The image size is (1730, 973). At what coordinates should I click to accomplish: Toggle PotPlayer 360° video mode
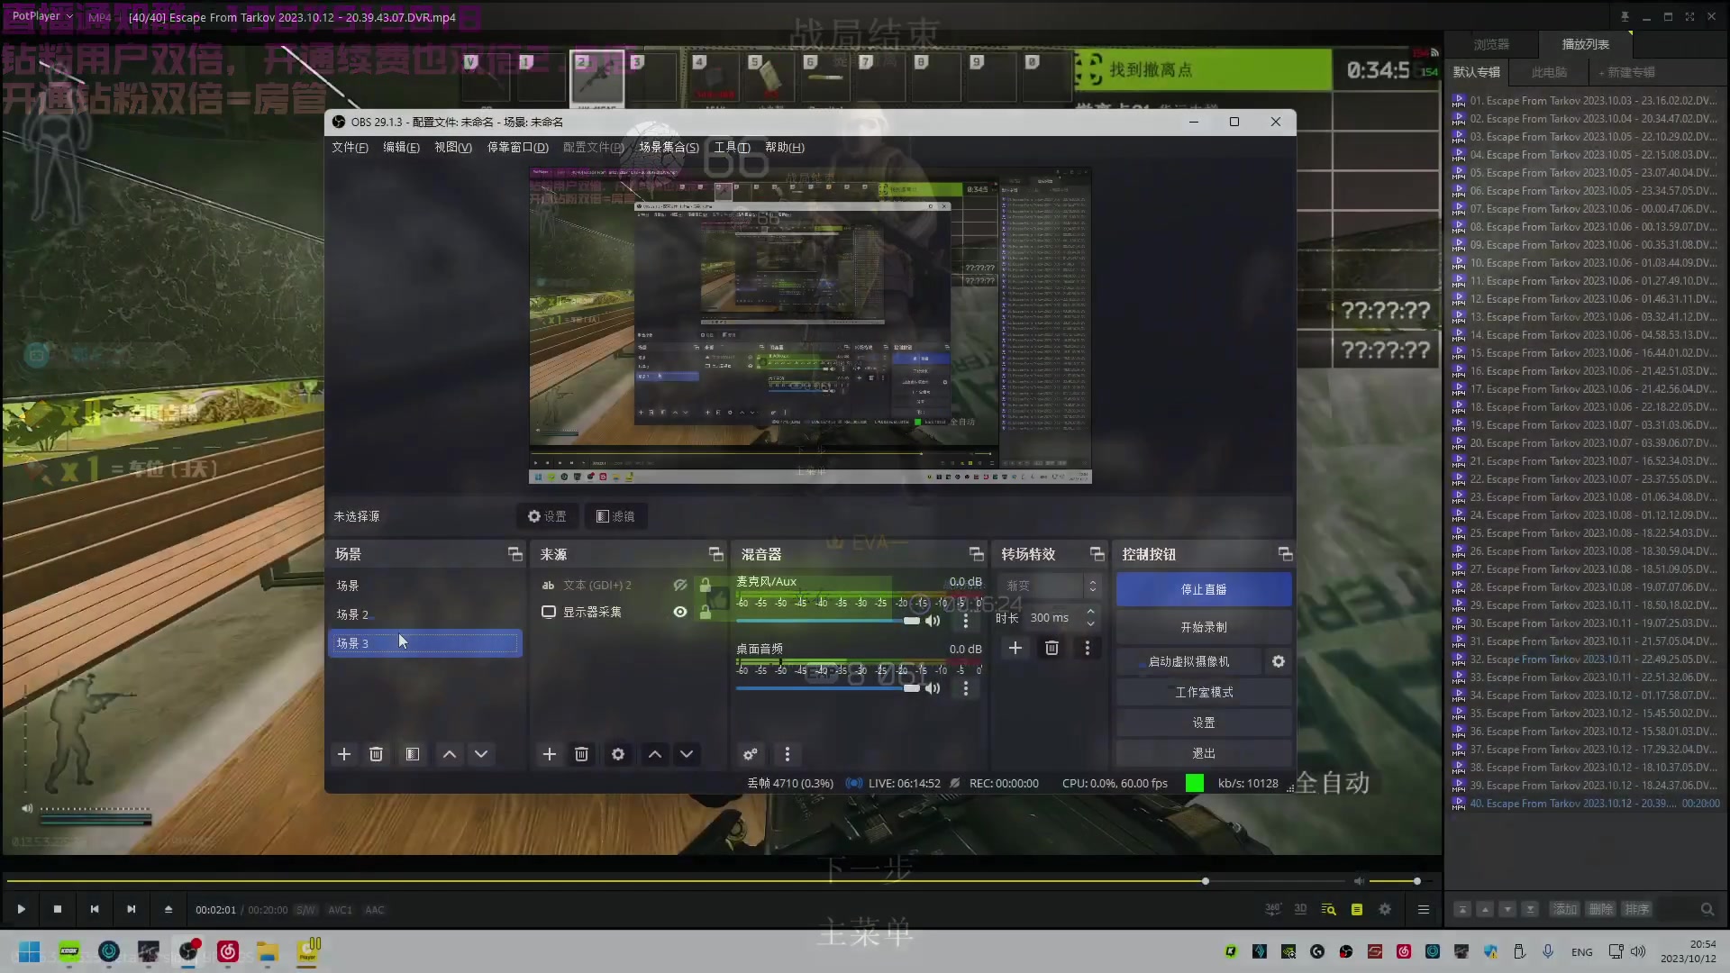(1272, 909)
